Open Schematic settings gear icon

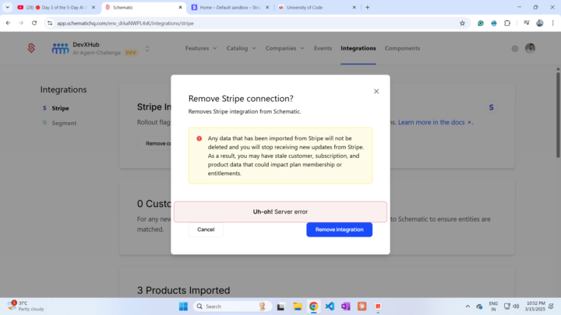(514, 48)
